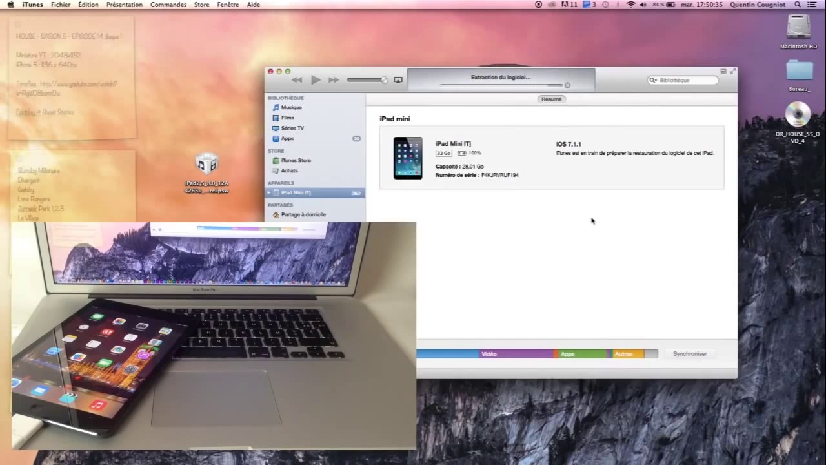826x465 pixels.
Task: Open the Store menu
Action: (x=201, y=5)
